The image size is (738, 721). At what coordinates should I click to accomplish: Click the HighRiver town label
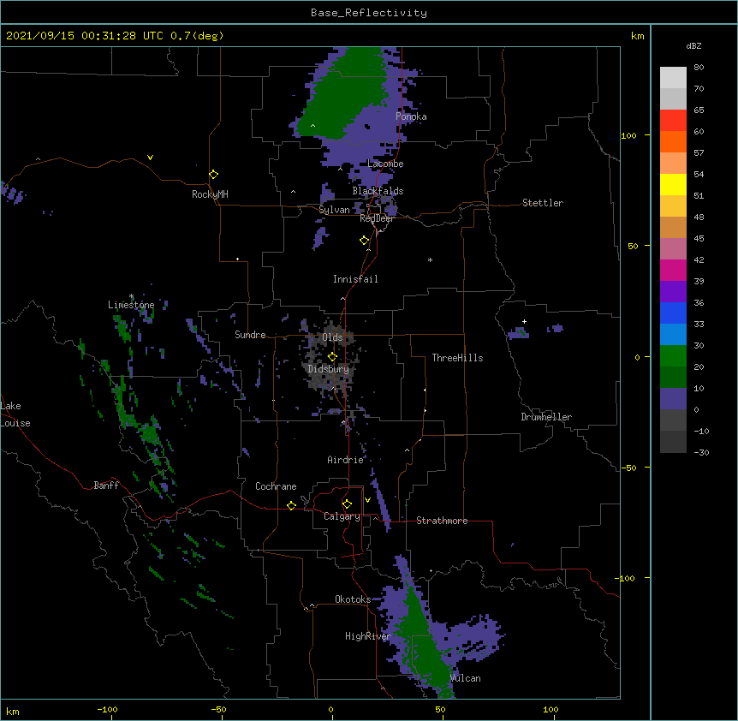click(368, 636)
